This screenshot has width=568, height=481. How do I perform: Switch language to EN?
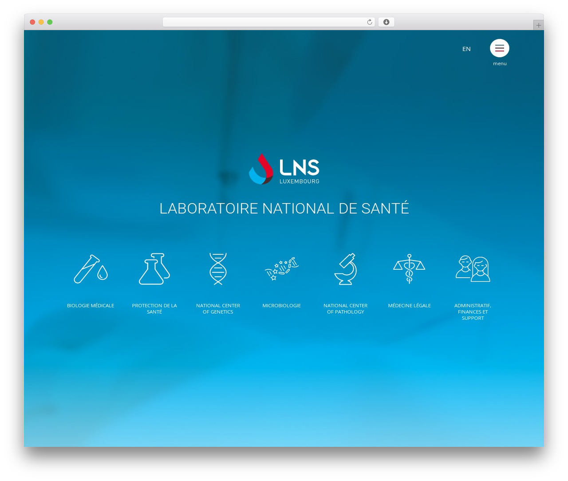pyautogui.click(x=466, y=49)
